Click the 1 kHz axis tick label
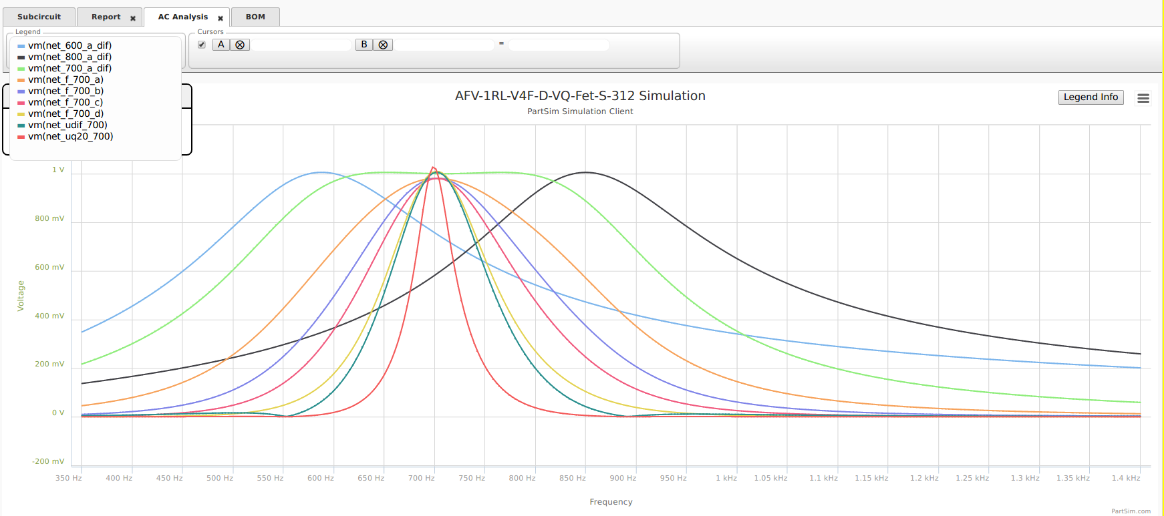 [726, 478]
